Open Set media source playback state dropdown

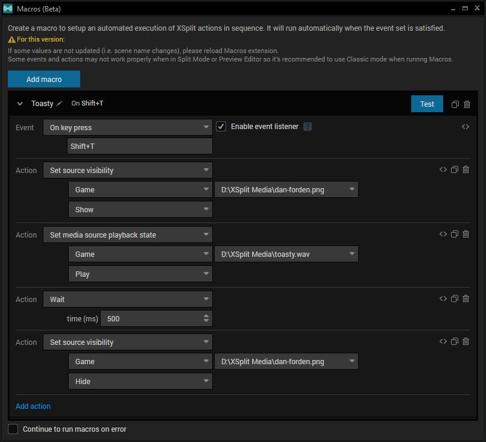click(128, 235)
